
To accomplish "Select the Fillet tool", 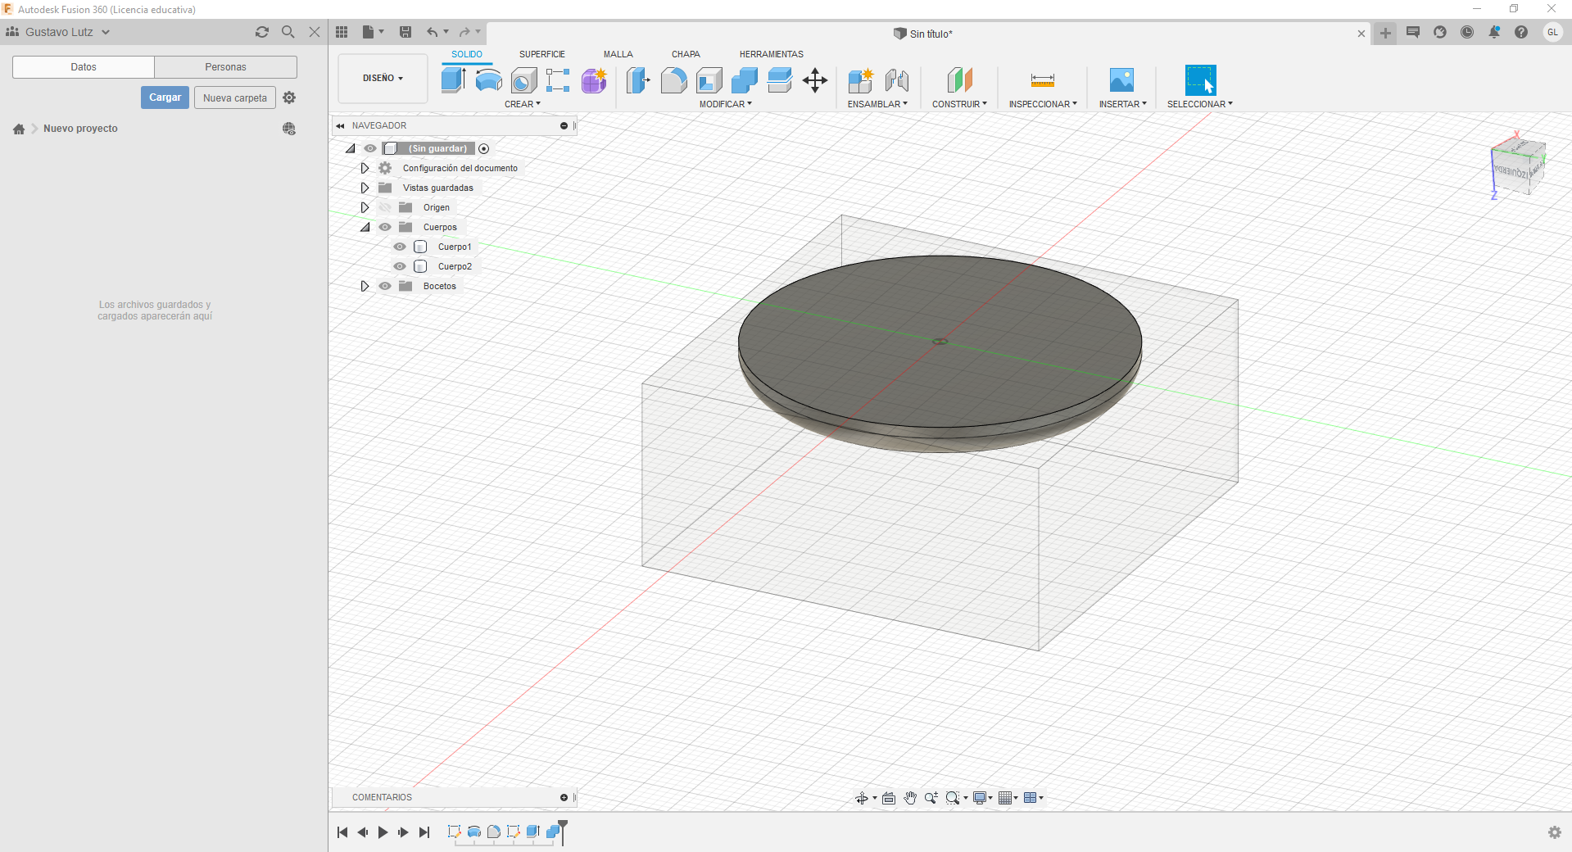I will [x=673, y=80].
